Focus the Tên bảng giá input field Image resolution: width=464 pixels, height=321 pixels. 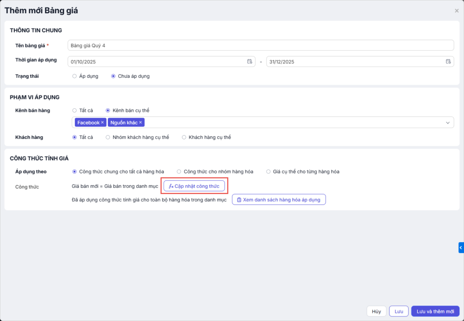coord(261,45)
